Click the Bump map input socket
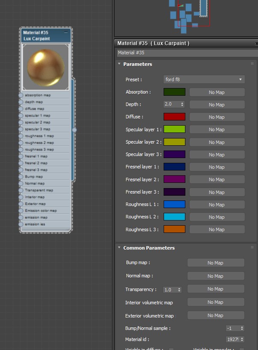 pos(21,176)
